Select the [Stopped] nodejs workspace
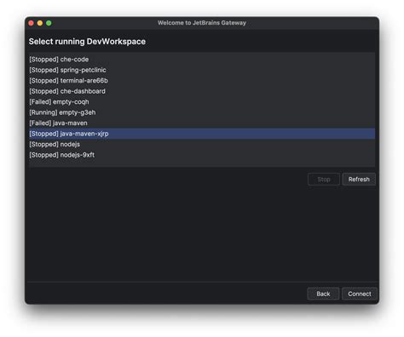Screen dimensions: 404x337 pos(202,144)
